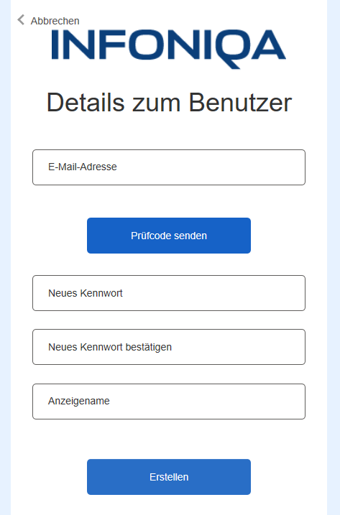Click the back chevron arrow icon
The height and width of the screenshot is (515, 340).
click(x=21, y=20)
